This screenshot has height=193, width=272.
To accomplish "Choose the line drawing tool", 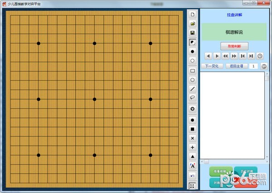I will [192, 89].
